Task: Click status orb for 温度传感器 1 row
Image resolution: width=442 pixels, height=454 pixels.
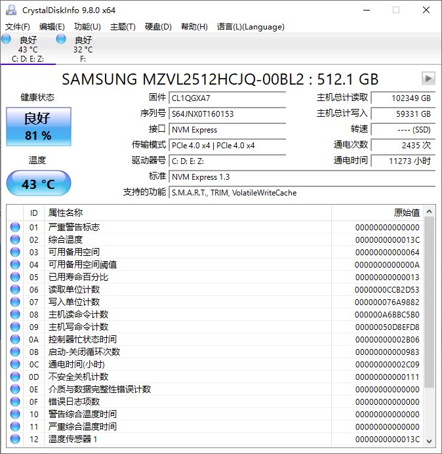Action: point(15,439)
